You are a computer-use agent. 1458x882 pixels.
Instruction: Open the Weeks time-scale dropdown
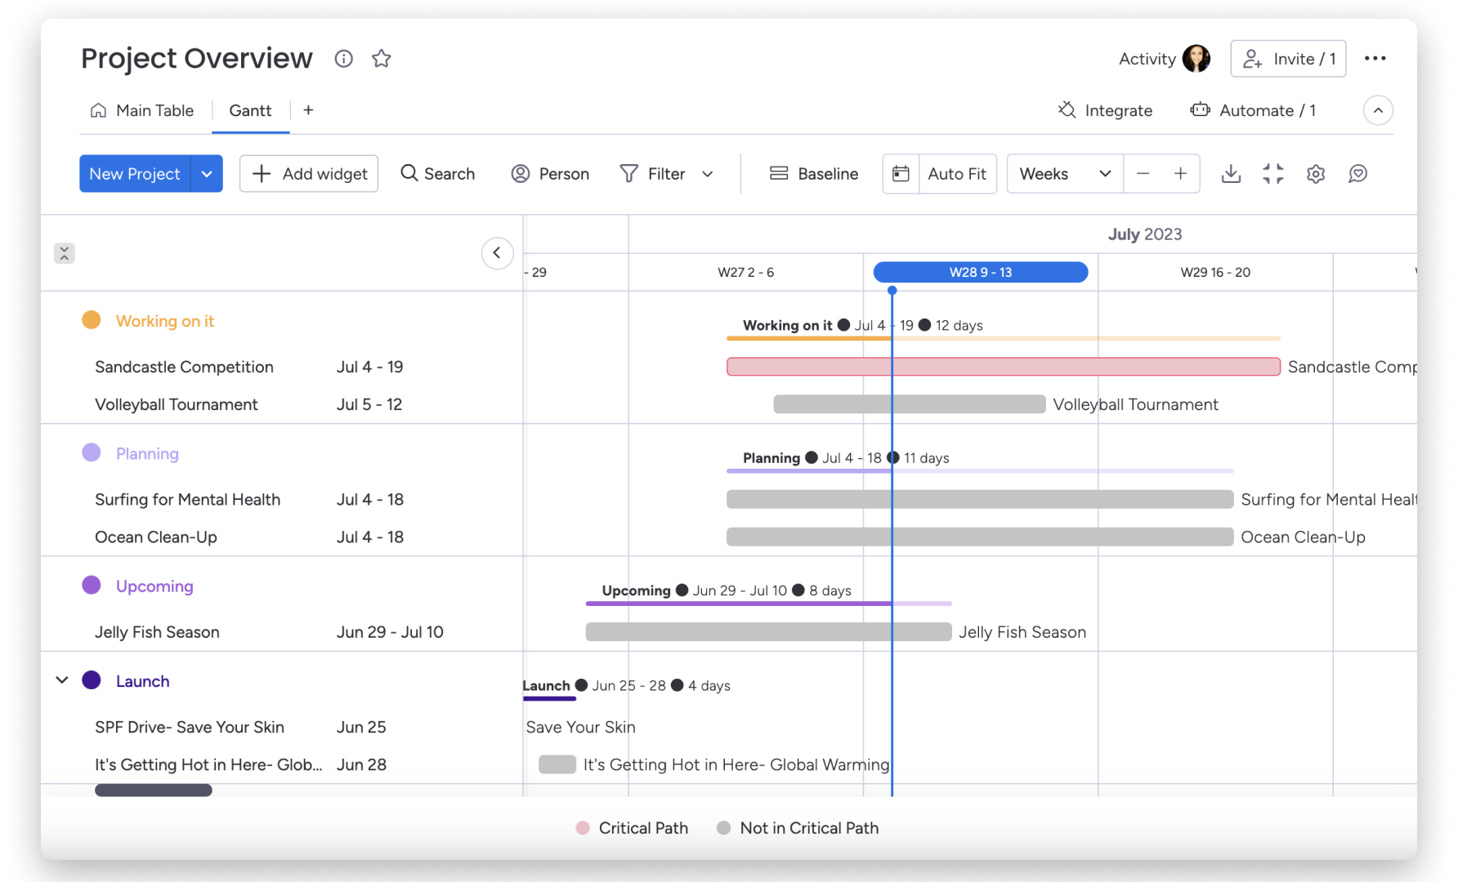tap(1063, 173)
